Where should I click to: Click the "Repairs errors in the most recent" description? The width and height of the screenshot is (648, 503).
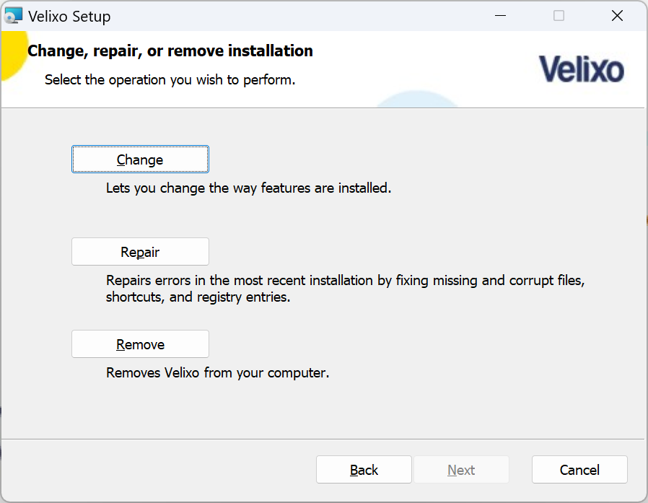(345, 289)
